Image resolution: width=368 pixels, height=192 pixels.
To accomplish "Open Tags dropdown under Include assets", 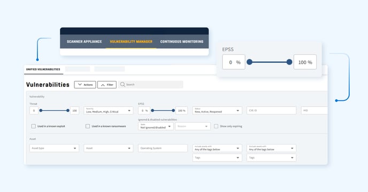I will pyautogui.click(x=217, y=157).
